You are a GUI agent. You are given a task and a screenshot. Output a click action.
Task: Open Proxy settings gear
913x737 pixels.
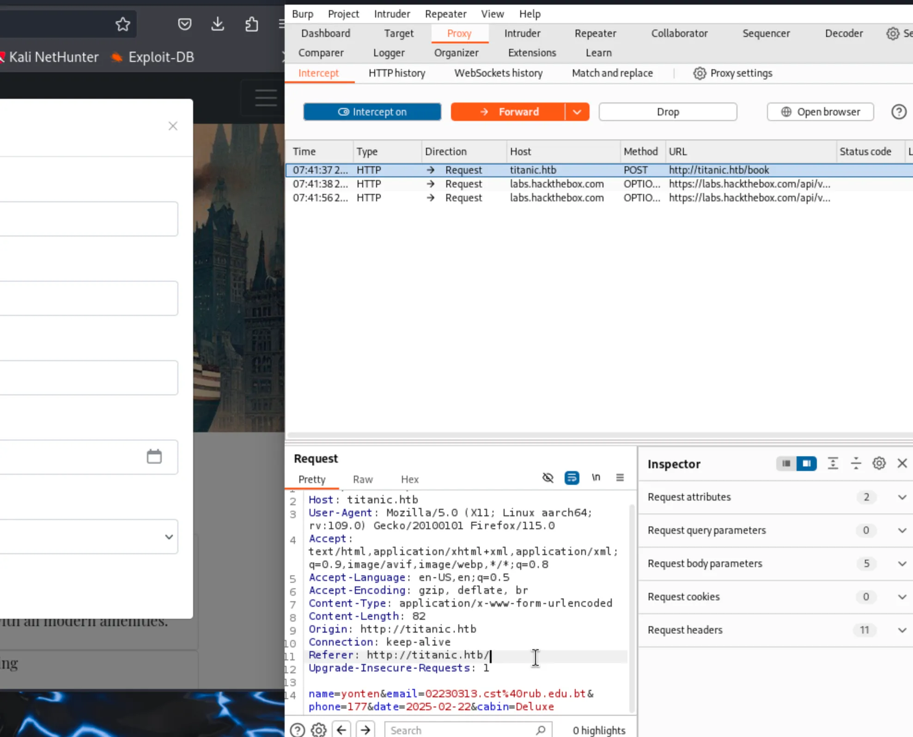pos(700,73)
